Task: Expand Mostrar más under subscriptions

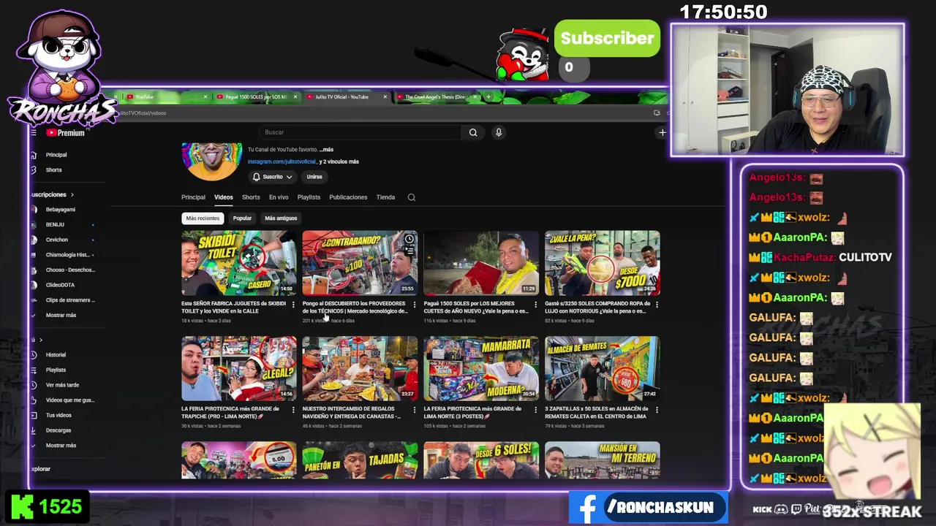Action: (x=61, y=315)
